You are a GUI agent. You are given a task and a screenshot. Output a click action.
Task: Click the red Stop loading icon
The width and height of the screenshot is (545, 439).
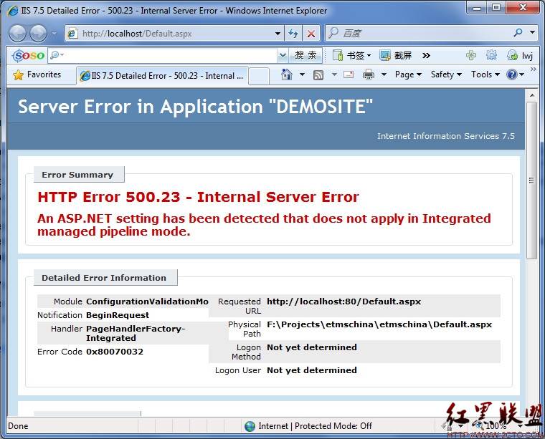click(x=311, y=34)
